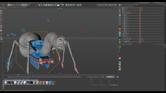Click the Camera object icon
166x93 pixels.
pos(60,5)
